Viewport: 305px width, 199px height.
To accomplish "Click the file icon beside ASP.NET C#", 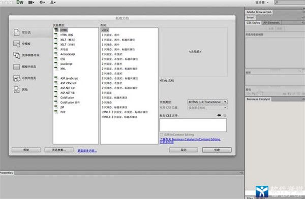I will pyautogui.click(x=56, y=88).
